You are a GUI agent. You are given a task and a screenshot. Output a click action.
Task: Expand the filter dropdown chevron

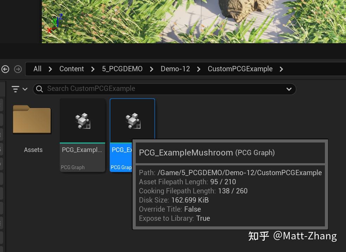click(25, 89)
